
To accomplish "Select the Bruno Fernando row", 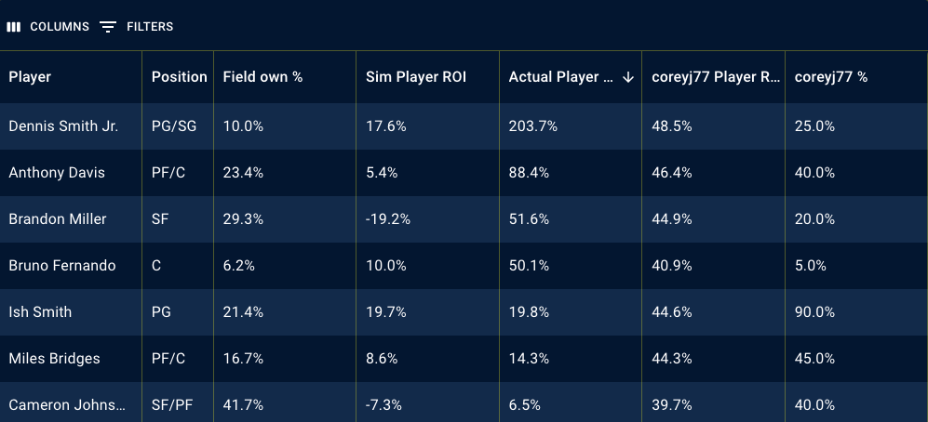I will pos(62,266).
